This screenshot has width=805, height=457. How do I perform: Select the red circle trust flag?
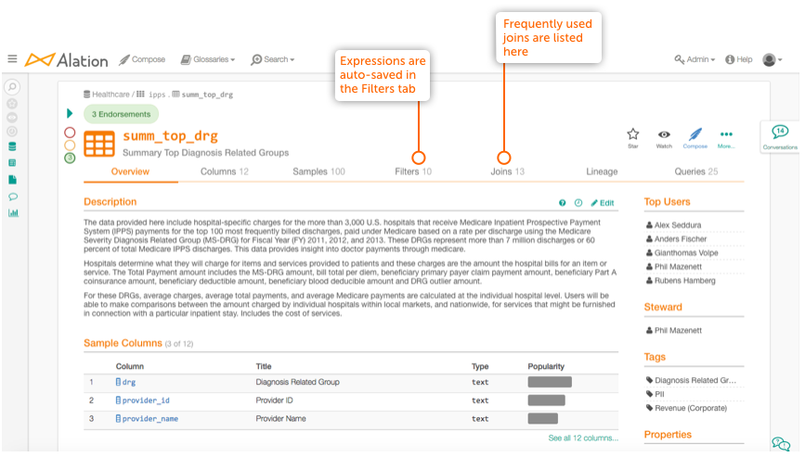pyautogui.click(x=70, y=133)
